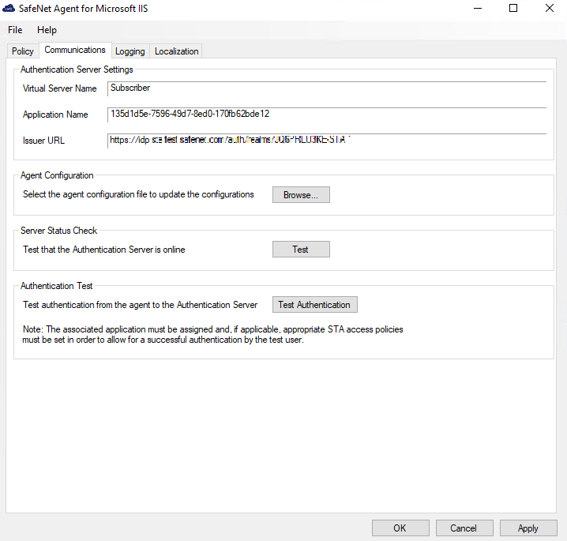Click the 'Server Status Check' group title
This screenshot has width=567, height=541.
coord(58,231)
